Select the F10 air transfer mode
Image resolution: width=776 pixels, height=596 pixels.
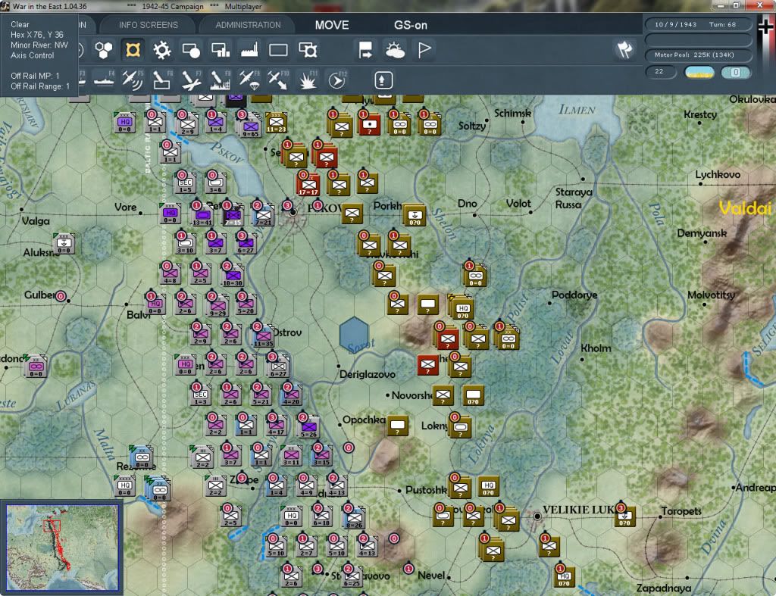(278, 80)
